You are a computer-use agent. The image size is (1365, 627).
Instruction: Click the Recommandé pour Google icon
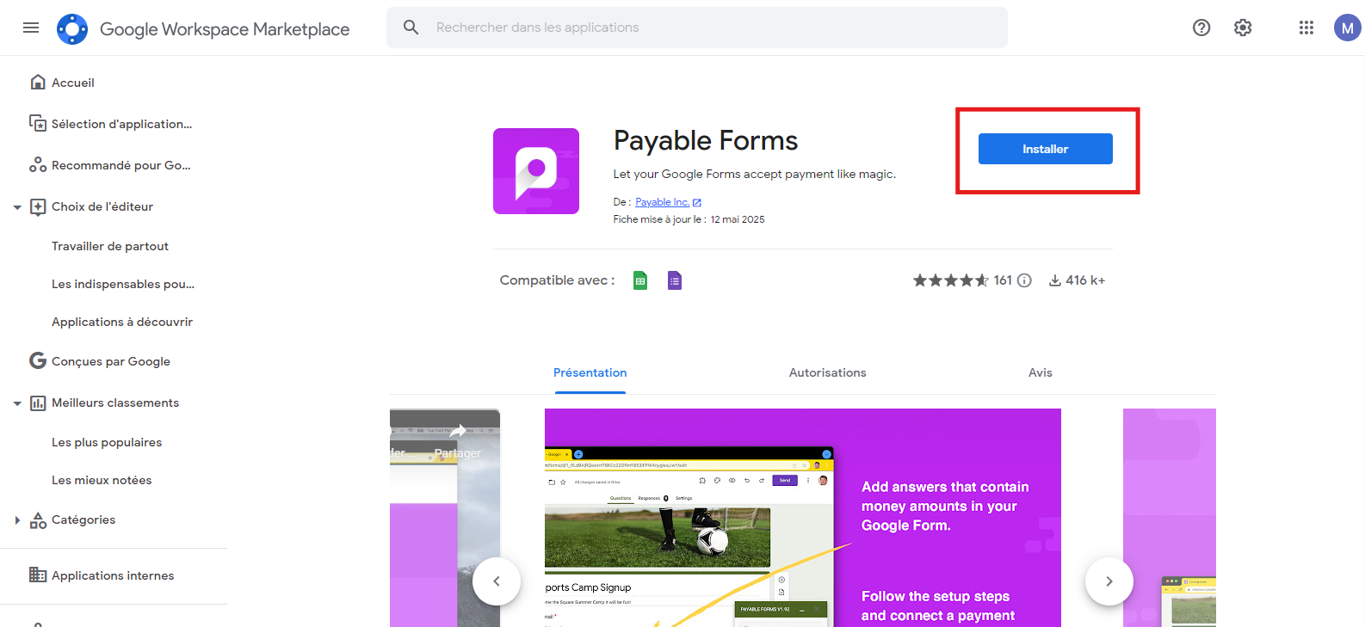coord(38,165)
